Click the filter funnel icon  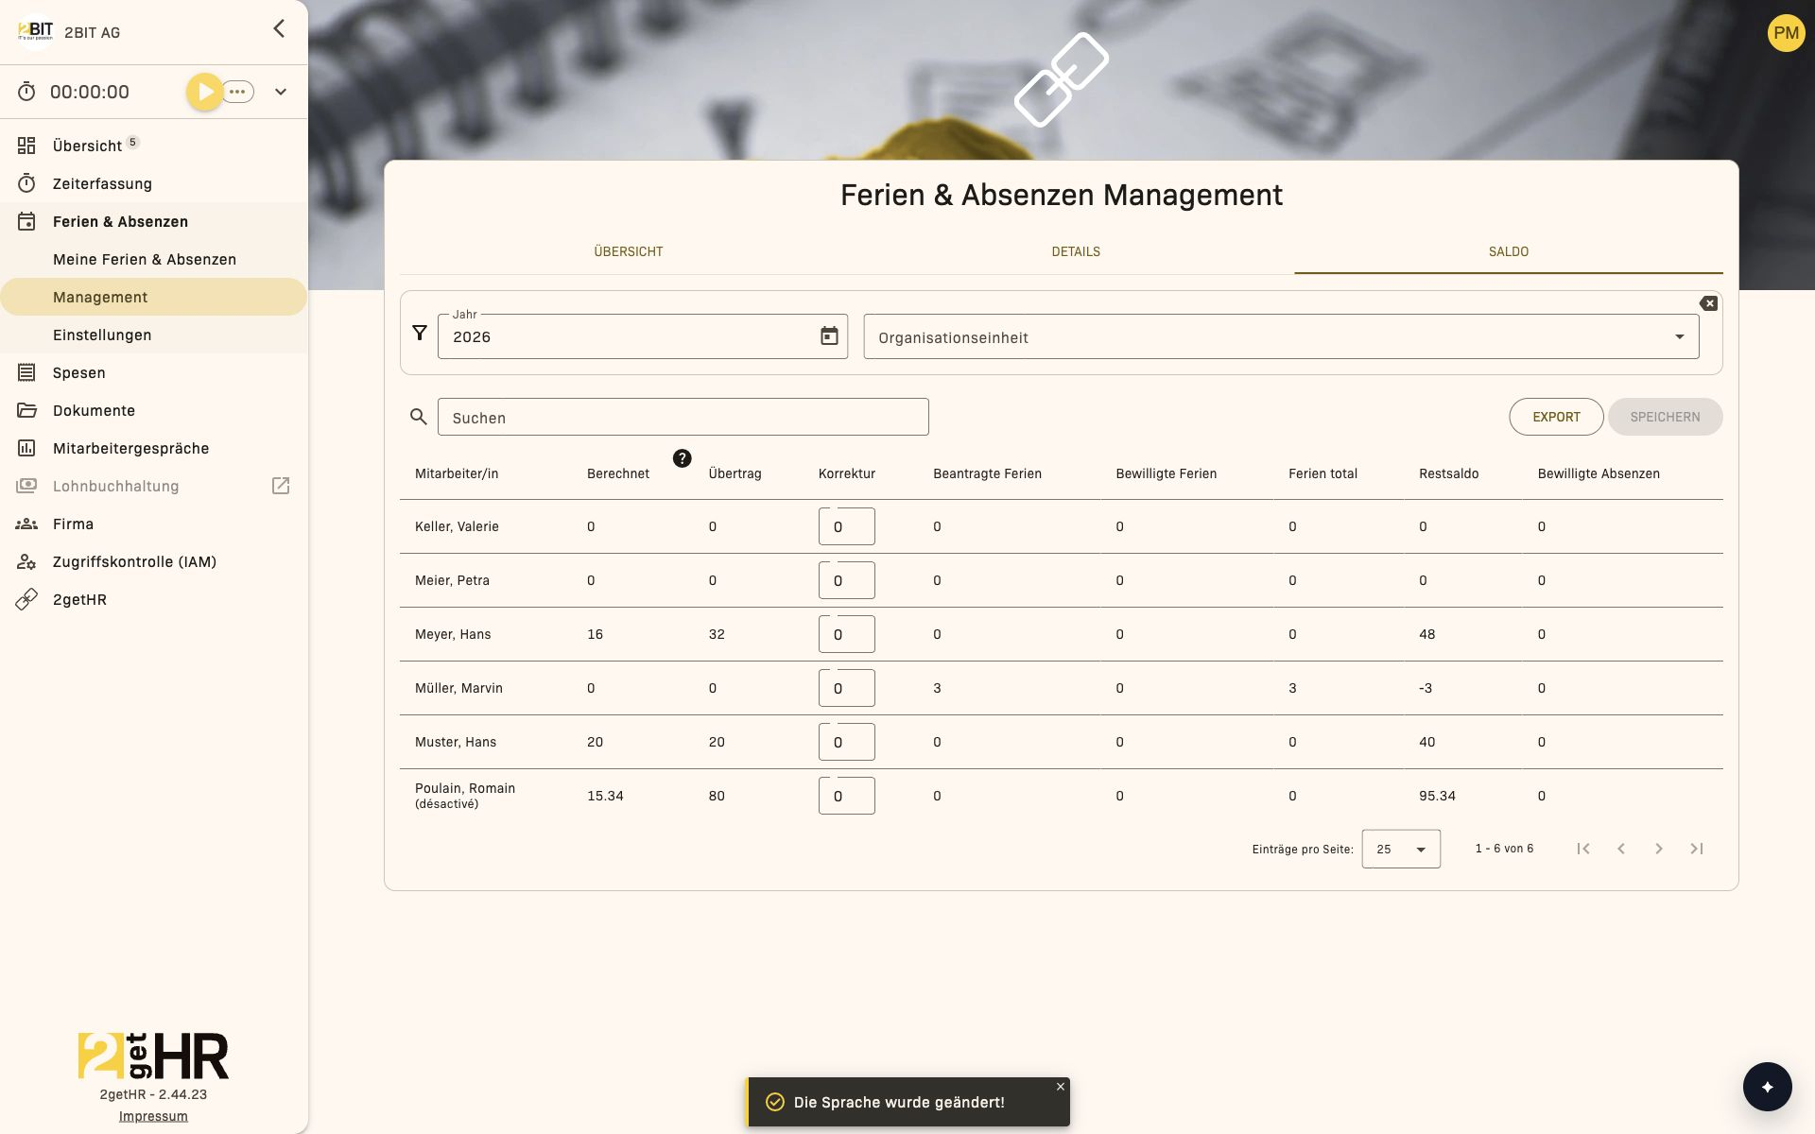420,333
